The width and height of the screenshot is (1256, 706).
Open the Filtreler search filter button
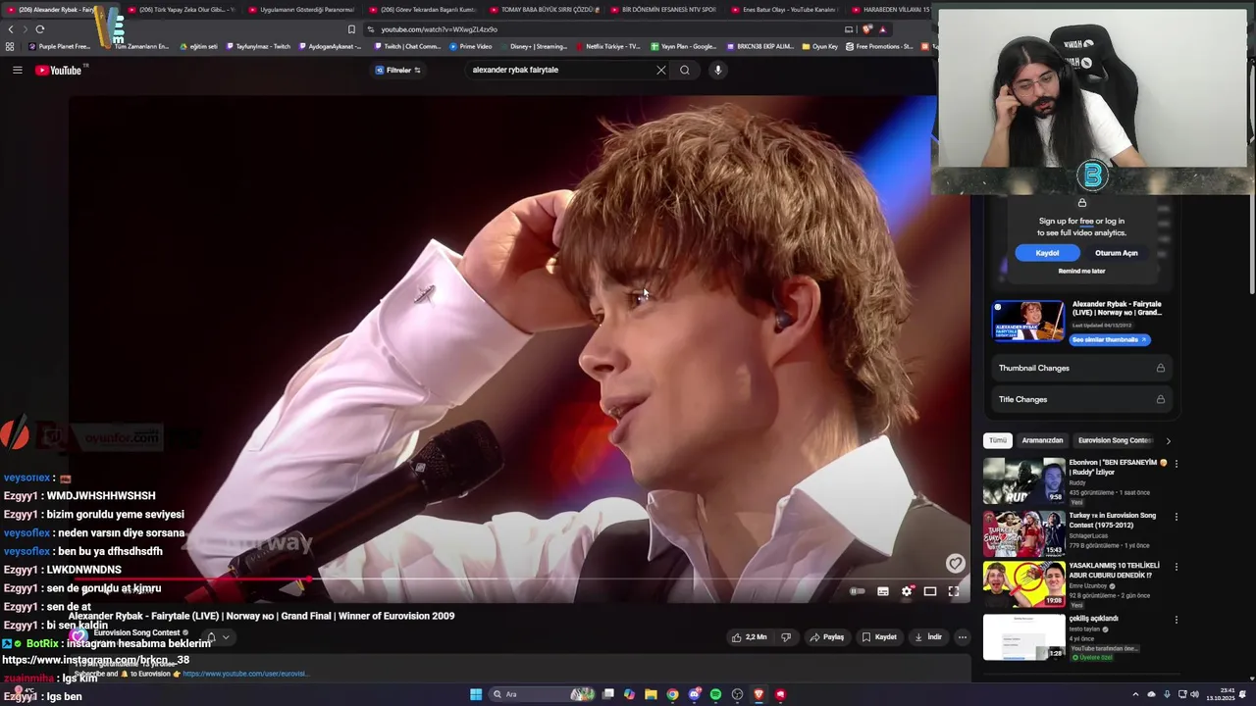pos(398,70)
